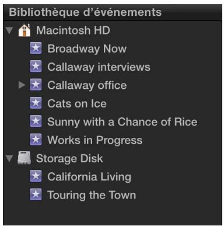Select the Broadway Now event

click(x=87, y=48)
